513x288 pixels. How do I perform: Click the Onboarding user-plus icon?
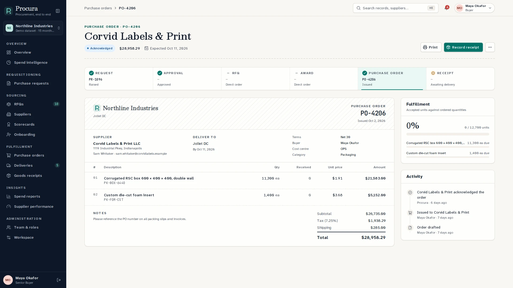(9, 135)
